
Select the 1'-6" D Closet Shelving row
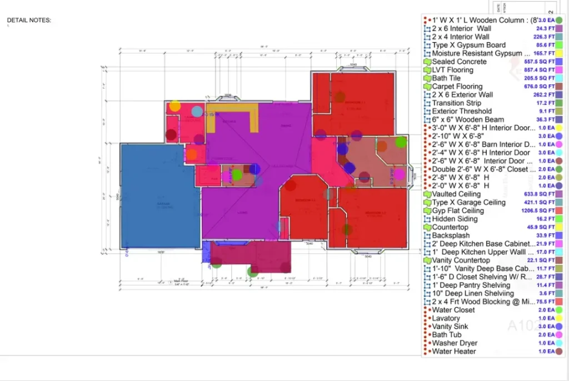coord(493,277)
